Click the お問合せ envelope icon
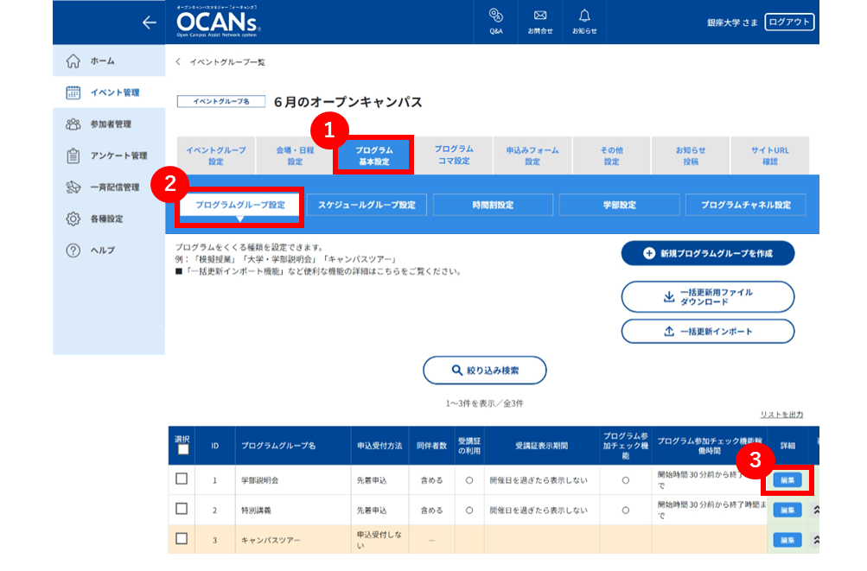This screenshot has width=867, height=571. [x=539, y=22]
